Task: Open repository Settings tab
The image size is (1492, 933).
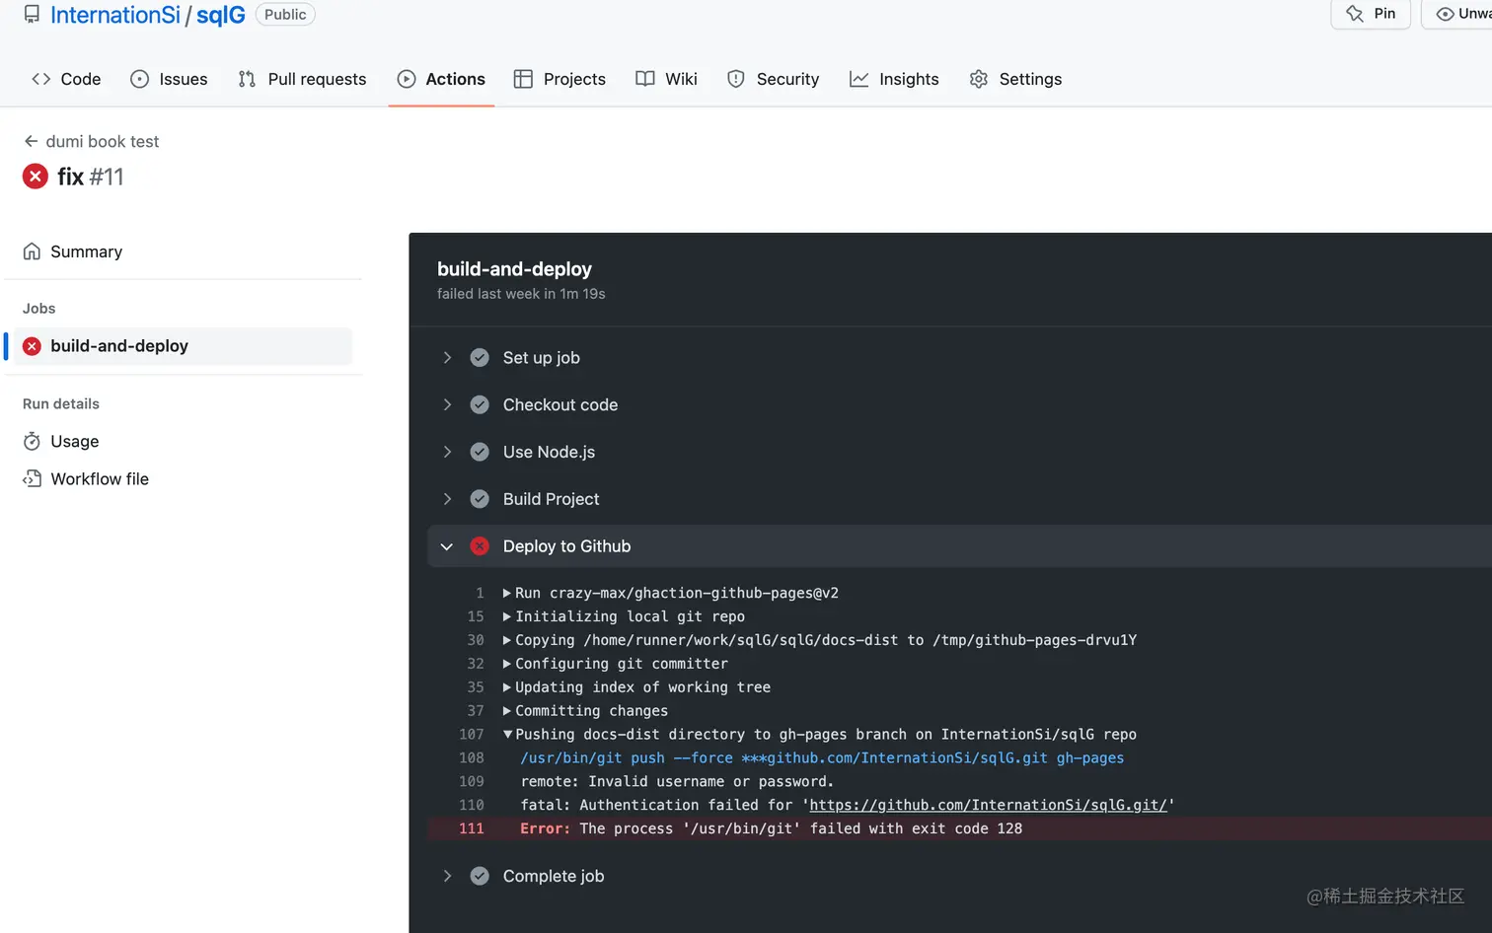Action: 1015,79
